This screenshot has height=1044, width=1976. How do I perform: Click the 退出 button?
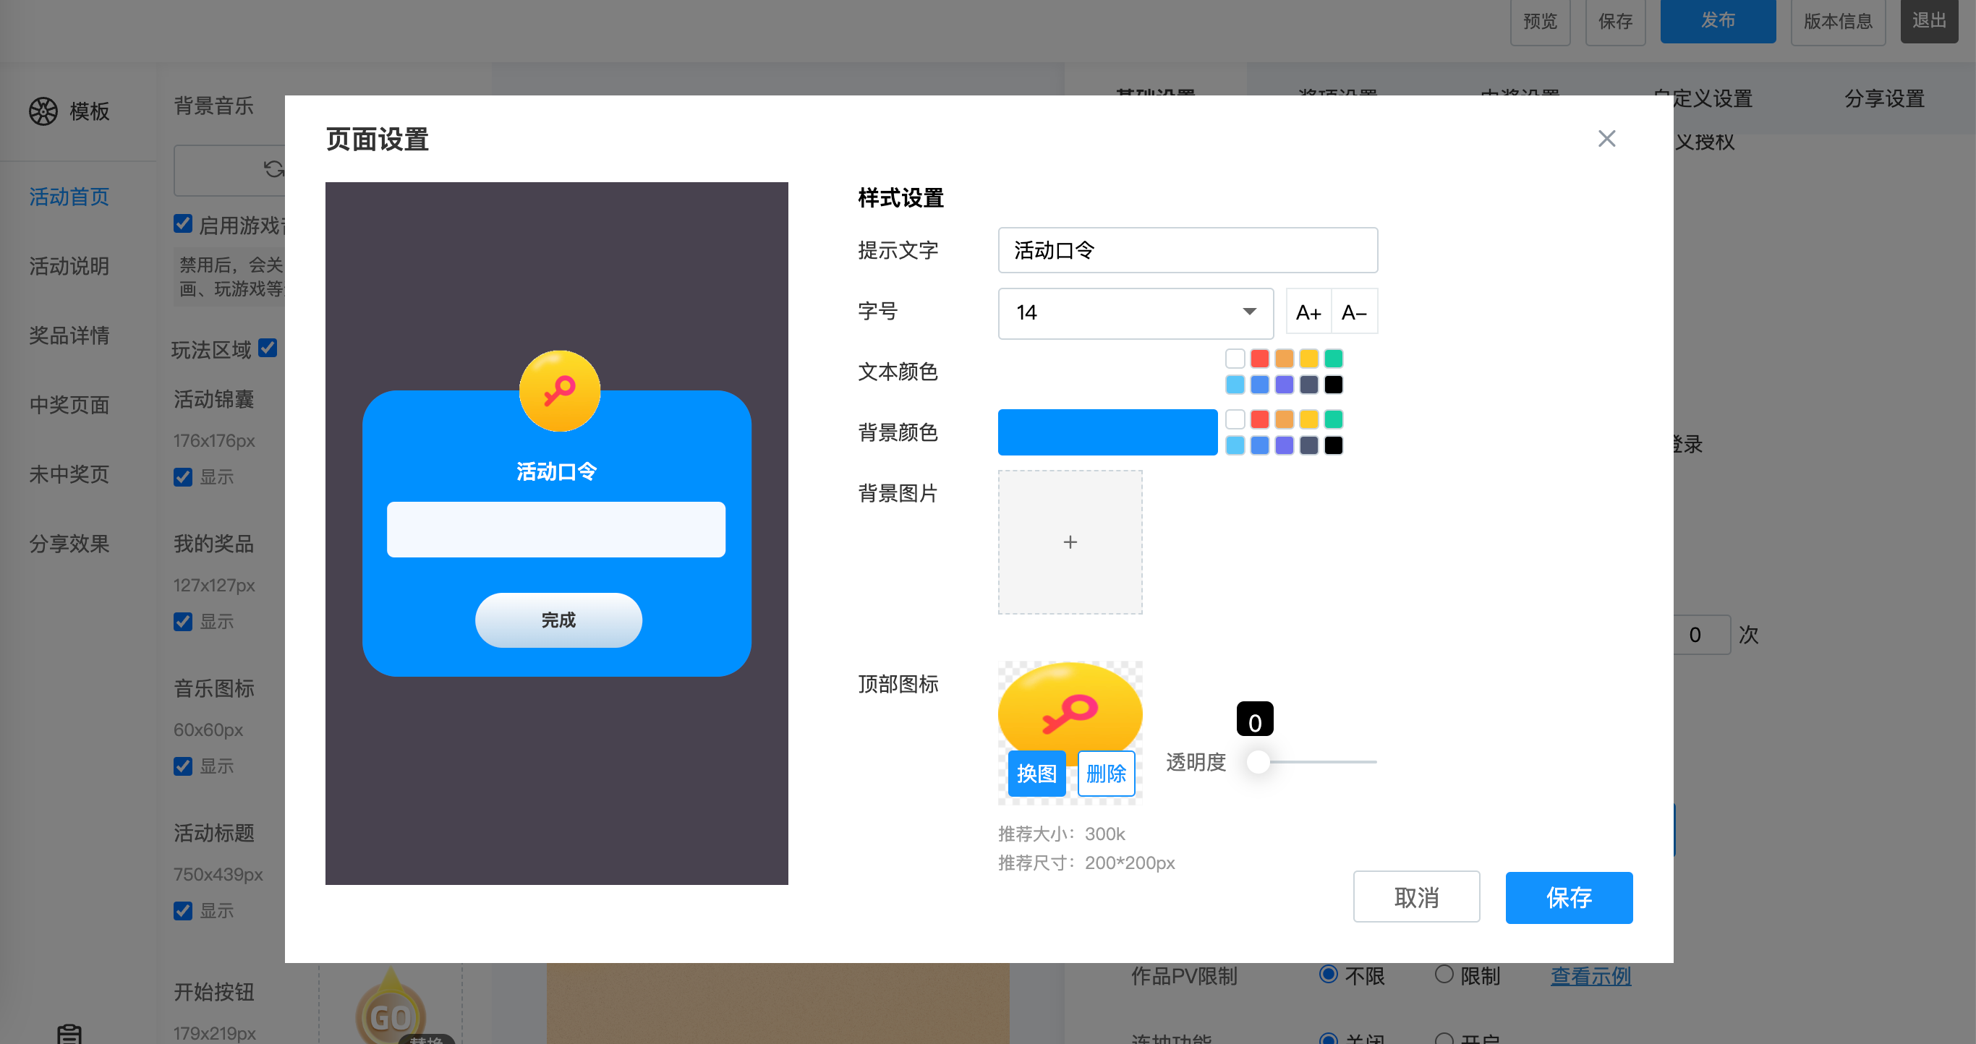point(1929,21)
